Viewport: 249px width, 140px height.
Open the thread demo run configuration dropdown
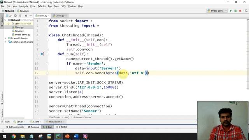coord(217,11)
